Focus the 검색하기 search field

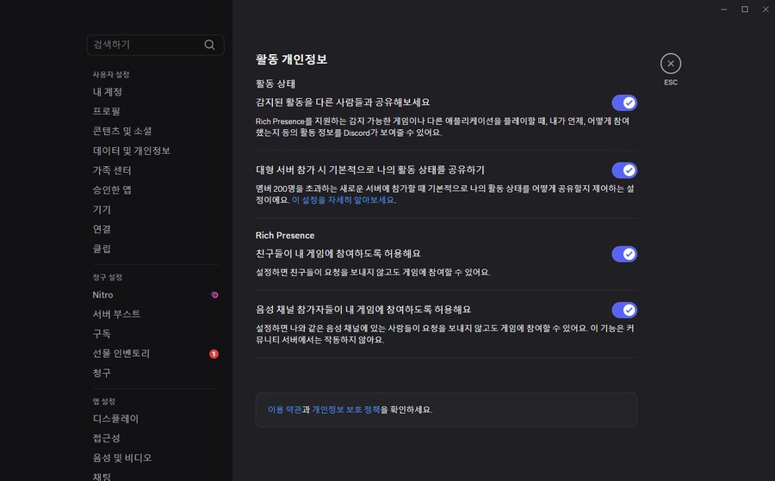tap(155, 45)
